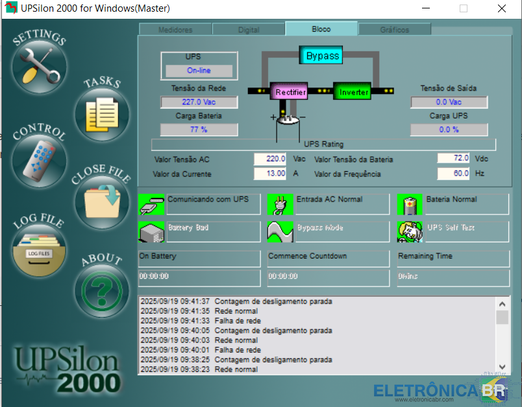Open the Gráficos tab
Image resolution: width=522 pixels, height=407 pixels.
395,30
